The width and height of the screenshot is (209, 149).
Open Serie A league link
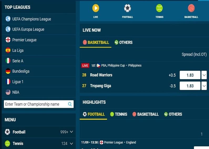pos(18,61)
